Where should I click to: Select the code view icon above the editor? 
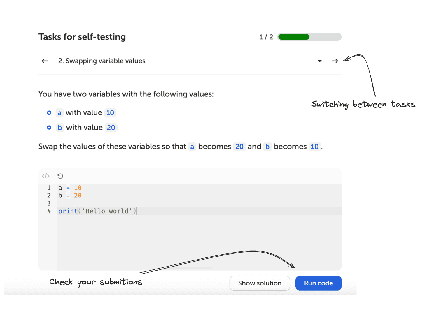[x=45, y=176]
